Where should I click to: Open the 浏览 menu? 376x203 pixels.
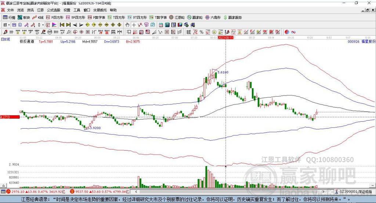tap(21, 10)
